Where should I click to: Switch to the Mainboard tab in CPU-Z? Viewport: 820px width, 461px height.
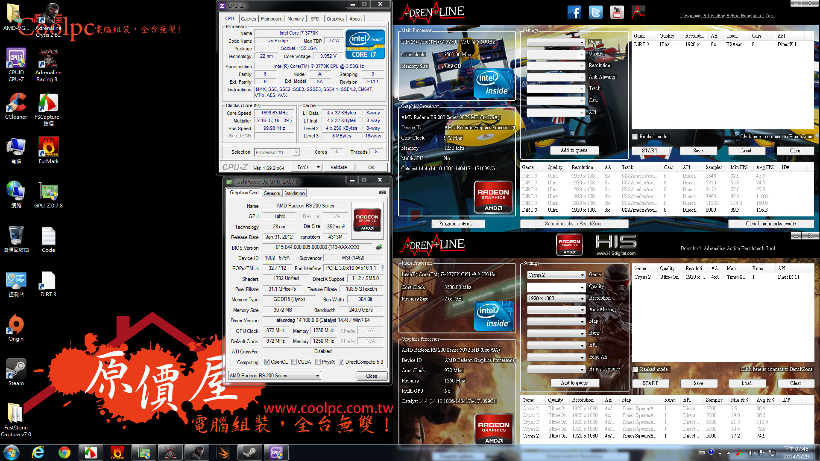pyautogui.click(x=272, y=19)
